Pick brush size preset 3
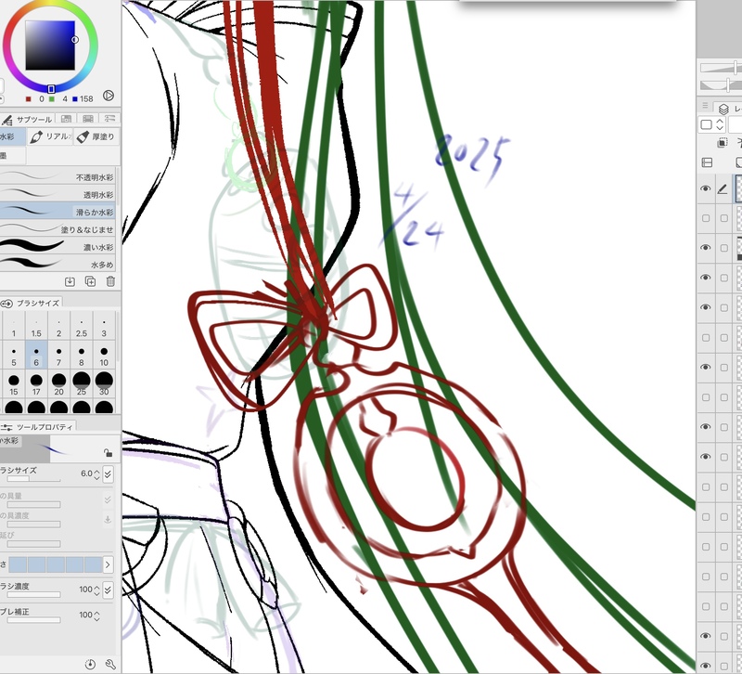Viewport: 742px width, 674px height. [104, 328]
